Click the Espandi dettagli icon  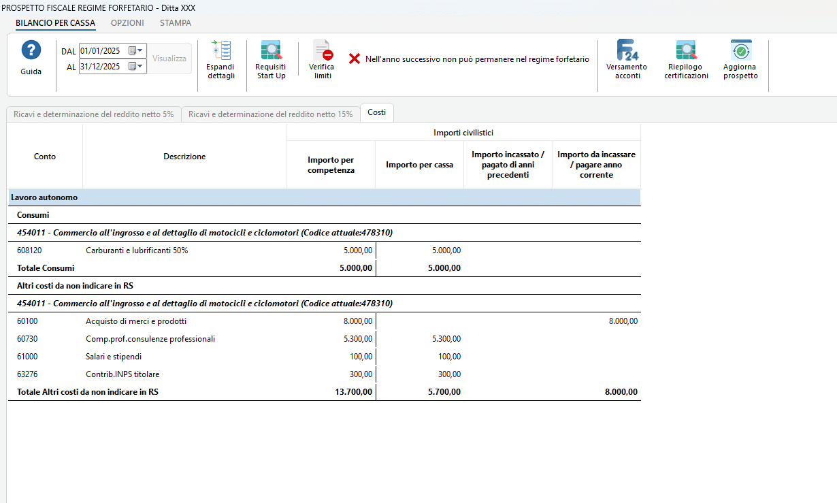coord(220,51)
